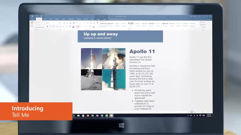Apply the first Normal style tile
Image resolution: width=241 pixels, height=135 pixels.
pyautogui.click(x=103, y=24)
